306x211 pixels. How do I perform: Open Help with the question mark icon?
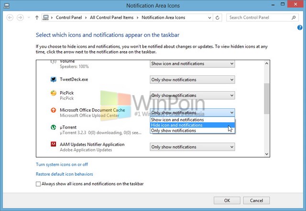click(x=300, y=28)
